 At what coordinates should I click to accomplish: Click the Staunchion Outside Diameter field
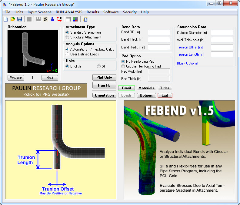[x=222, y=33]
